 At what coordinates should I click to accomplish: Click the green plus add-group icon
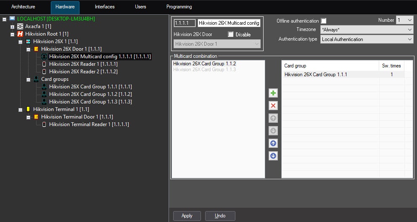click(273, 93)
